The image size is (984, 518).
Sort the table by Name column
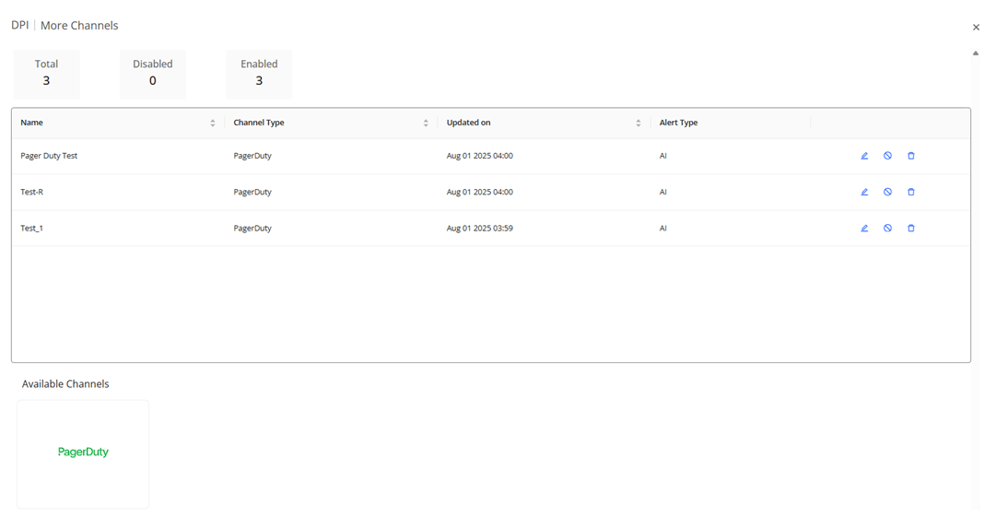tap(212, 123)
